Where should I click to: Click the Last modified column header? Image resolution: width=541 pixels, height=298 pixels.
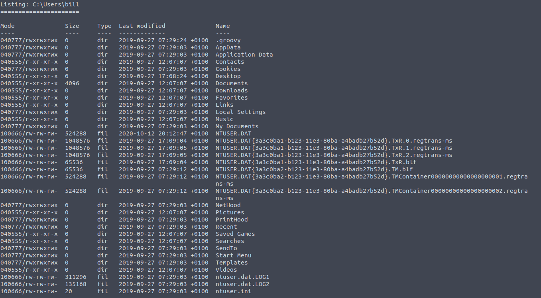142,26
